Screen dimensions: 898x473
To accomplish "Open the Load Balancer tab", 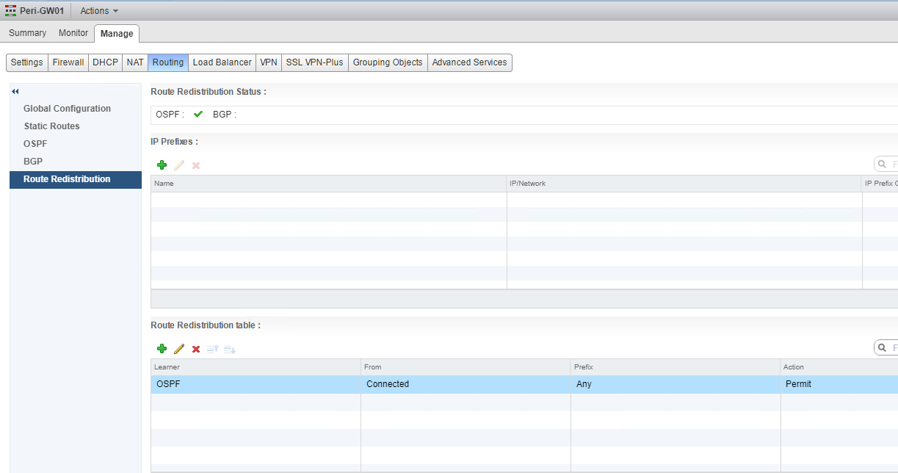I will tap(222, 62).
